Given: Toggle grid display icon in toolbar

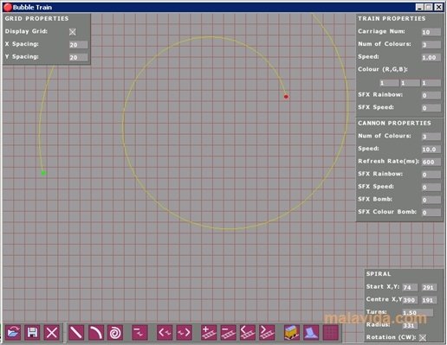Looking at the screenshot, I should tap(331, 332).
